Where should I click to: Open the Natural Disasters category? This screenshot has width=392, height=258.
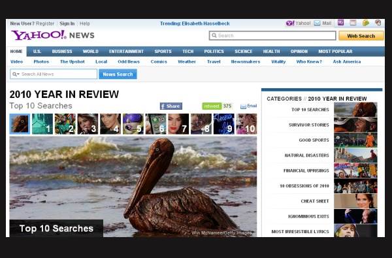click(321, 155)
